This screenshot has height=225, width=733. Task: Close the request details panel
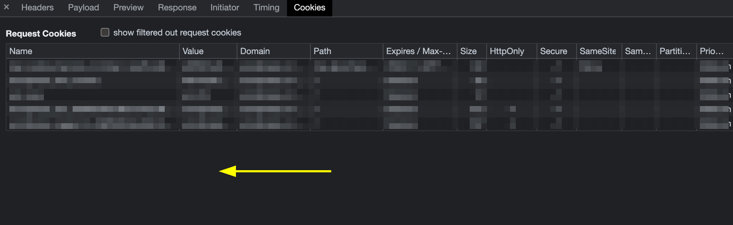(6, 7)
